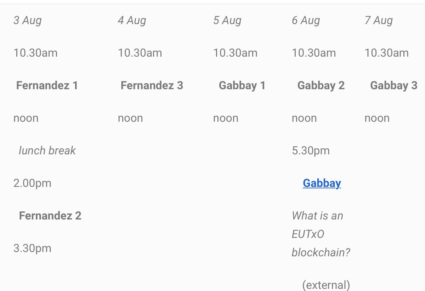
Task: Open the Gabbay hyperlink
Action: tap(322, 183)
